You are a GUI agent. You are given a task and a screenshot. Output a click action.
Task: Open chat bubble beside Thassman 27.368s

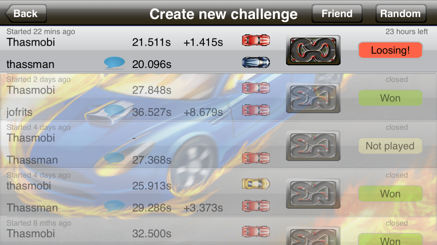point(114,158)
